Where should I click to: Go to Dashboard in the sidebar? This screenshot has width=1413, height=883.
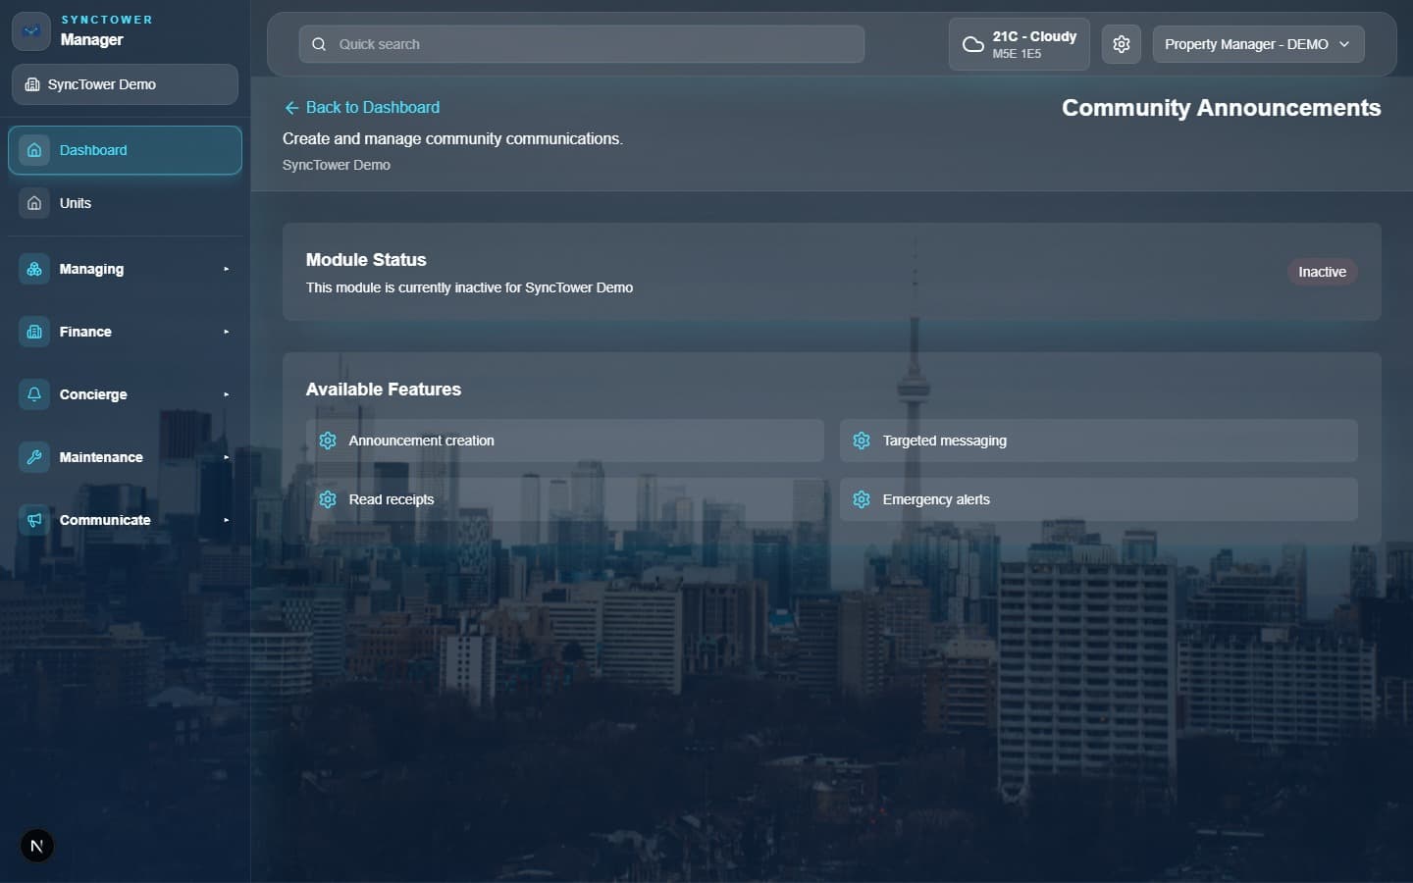tap(125, 150)
